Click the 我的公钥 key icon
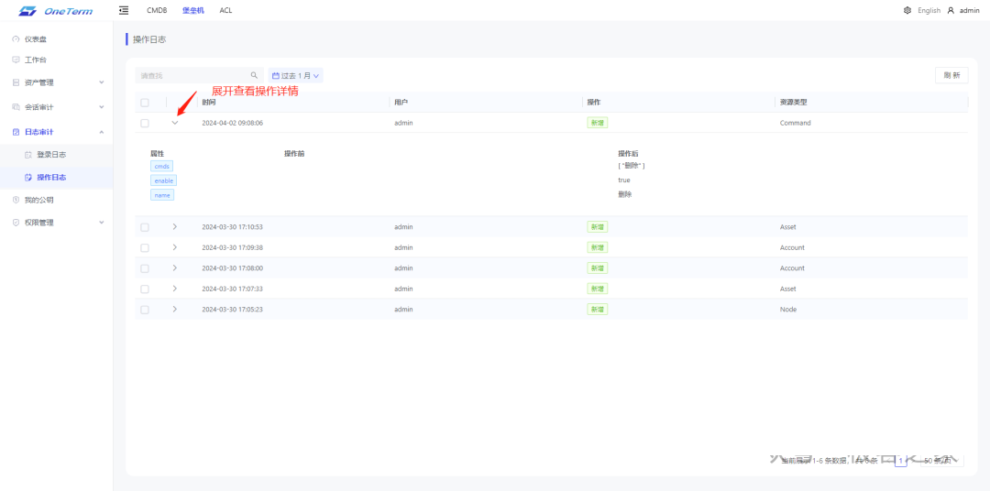The width and height of the screenshot is (990, 491). 16,200
